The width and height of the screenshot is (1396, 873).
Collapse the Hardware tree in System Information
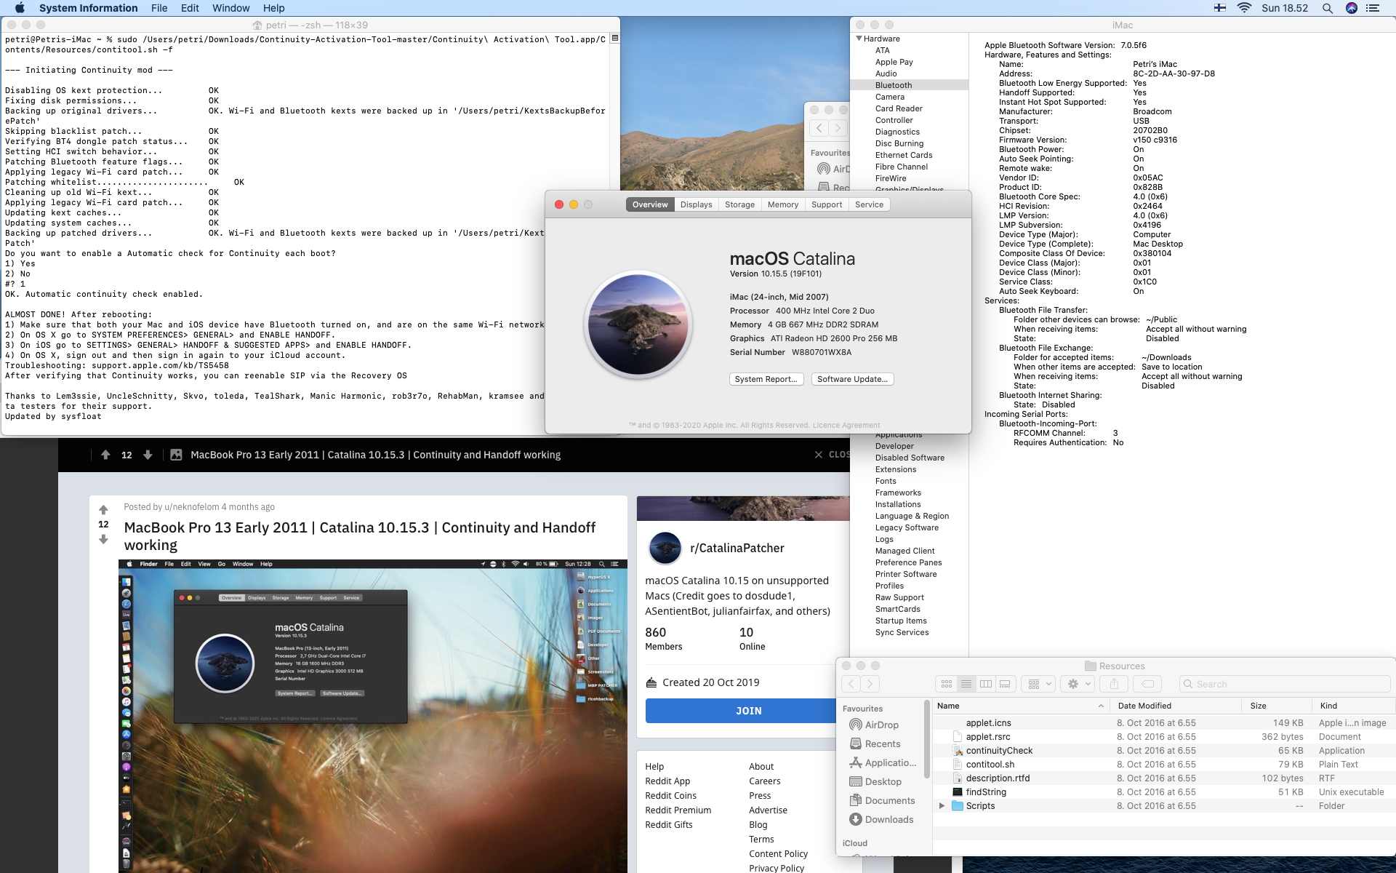tap(859, 39)
